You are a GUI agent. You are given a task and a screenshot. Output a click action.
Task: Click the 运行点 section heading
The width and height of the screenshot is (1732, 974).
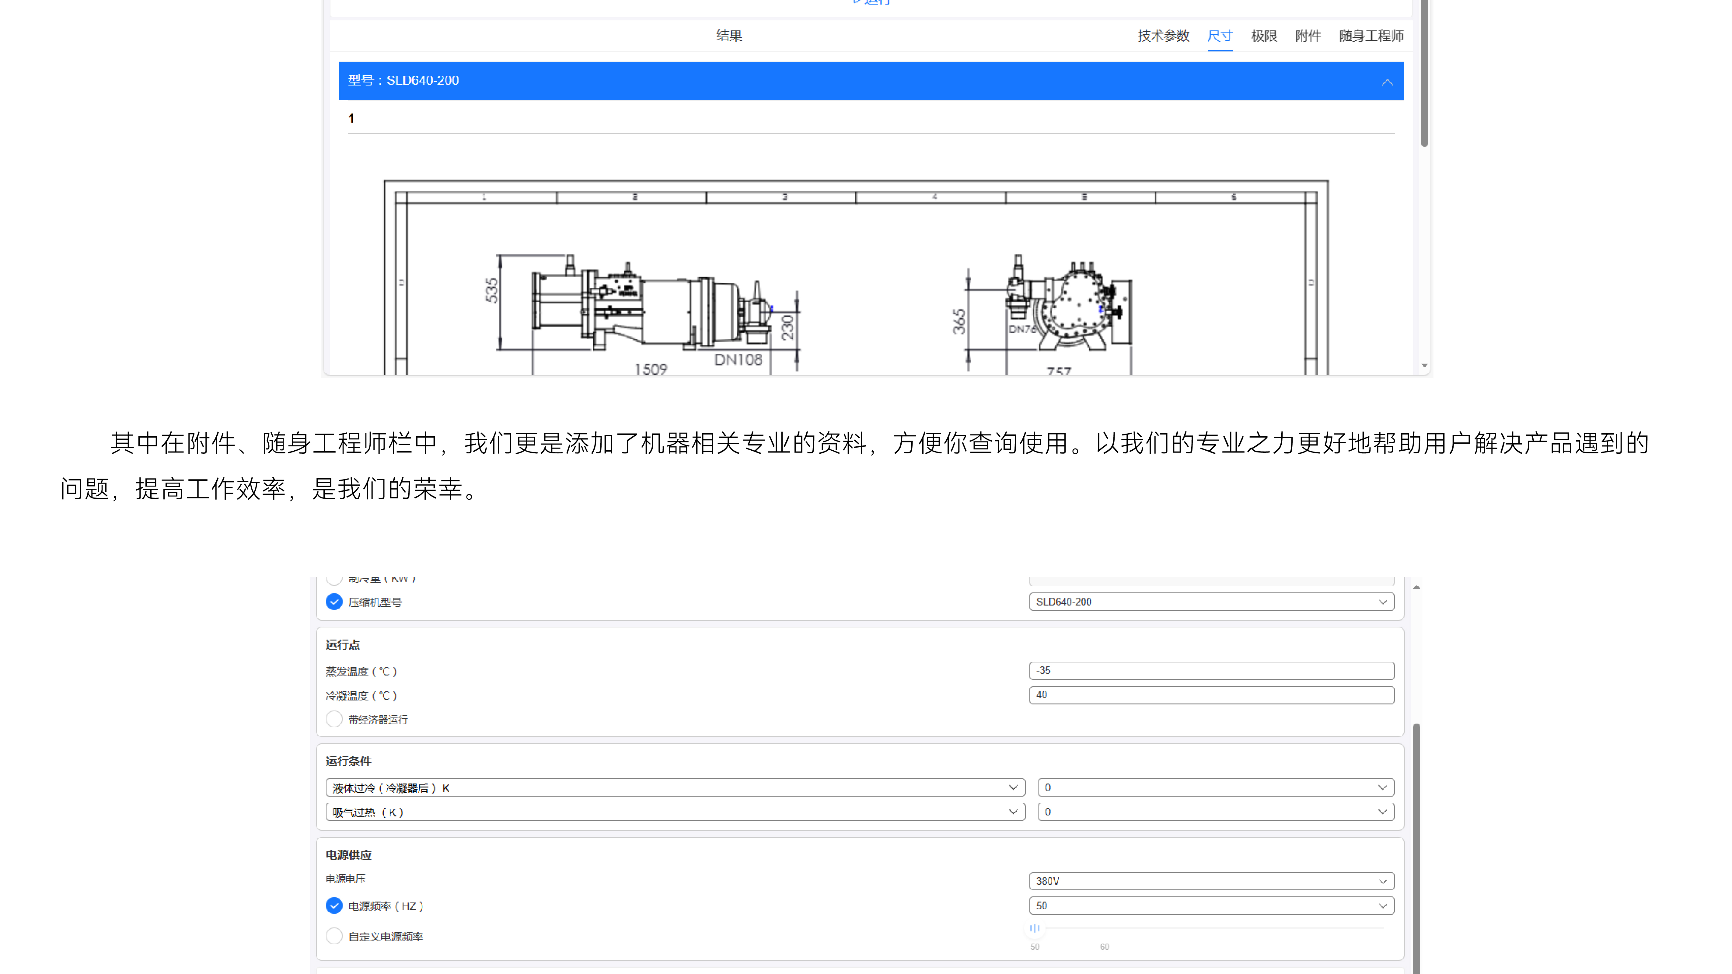(x=342, y=645)
